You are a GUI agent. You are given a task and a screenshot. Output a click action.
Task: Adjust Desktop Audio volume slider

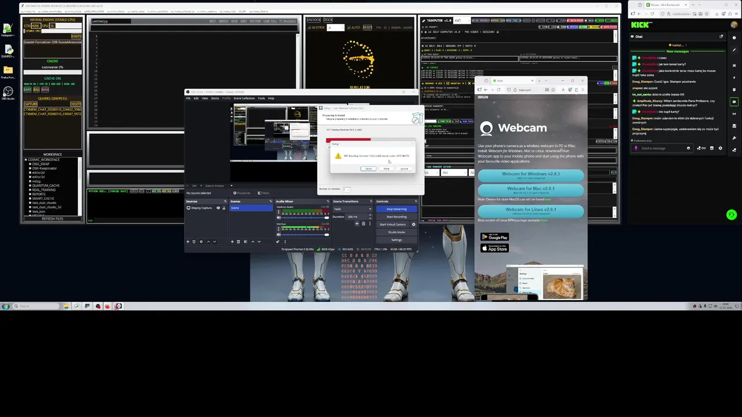pos(305,218)
